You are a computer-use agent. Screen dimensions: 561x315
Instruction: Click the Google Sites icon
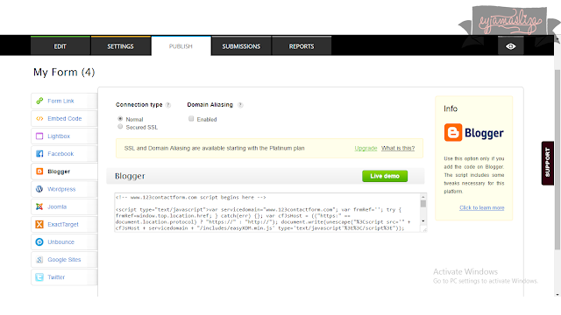pos(39,260)
